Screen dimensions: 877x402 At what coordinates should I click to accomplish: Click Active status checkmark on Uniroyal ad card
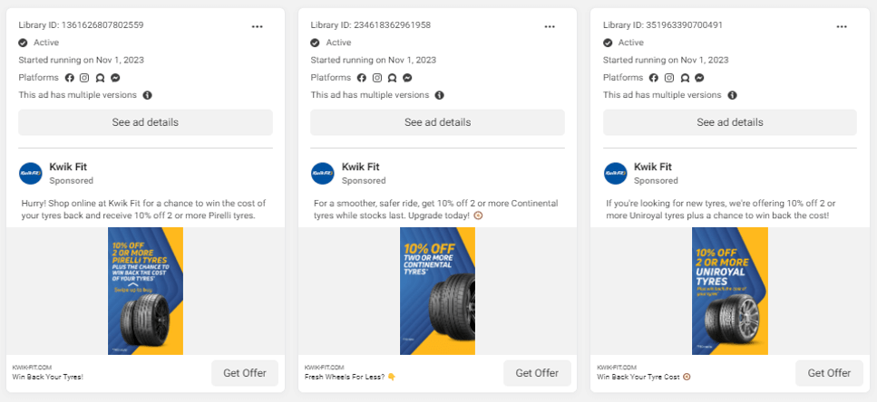608,43
